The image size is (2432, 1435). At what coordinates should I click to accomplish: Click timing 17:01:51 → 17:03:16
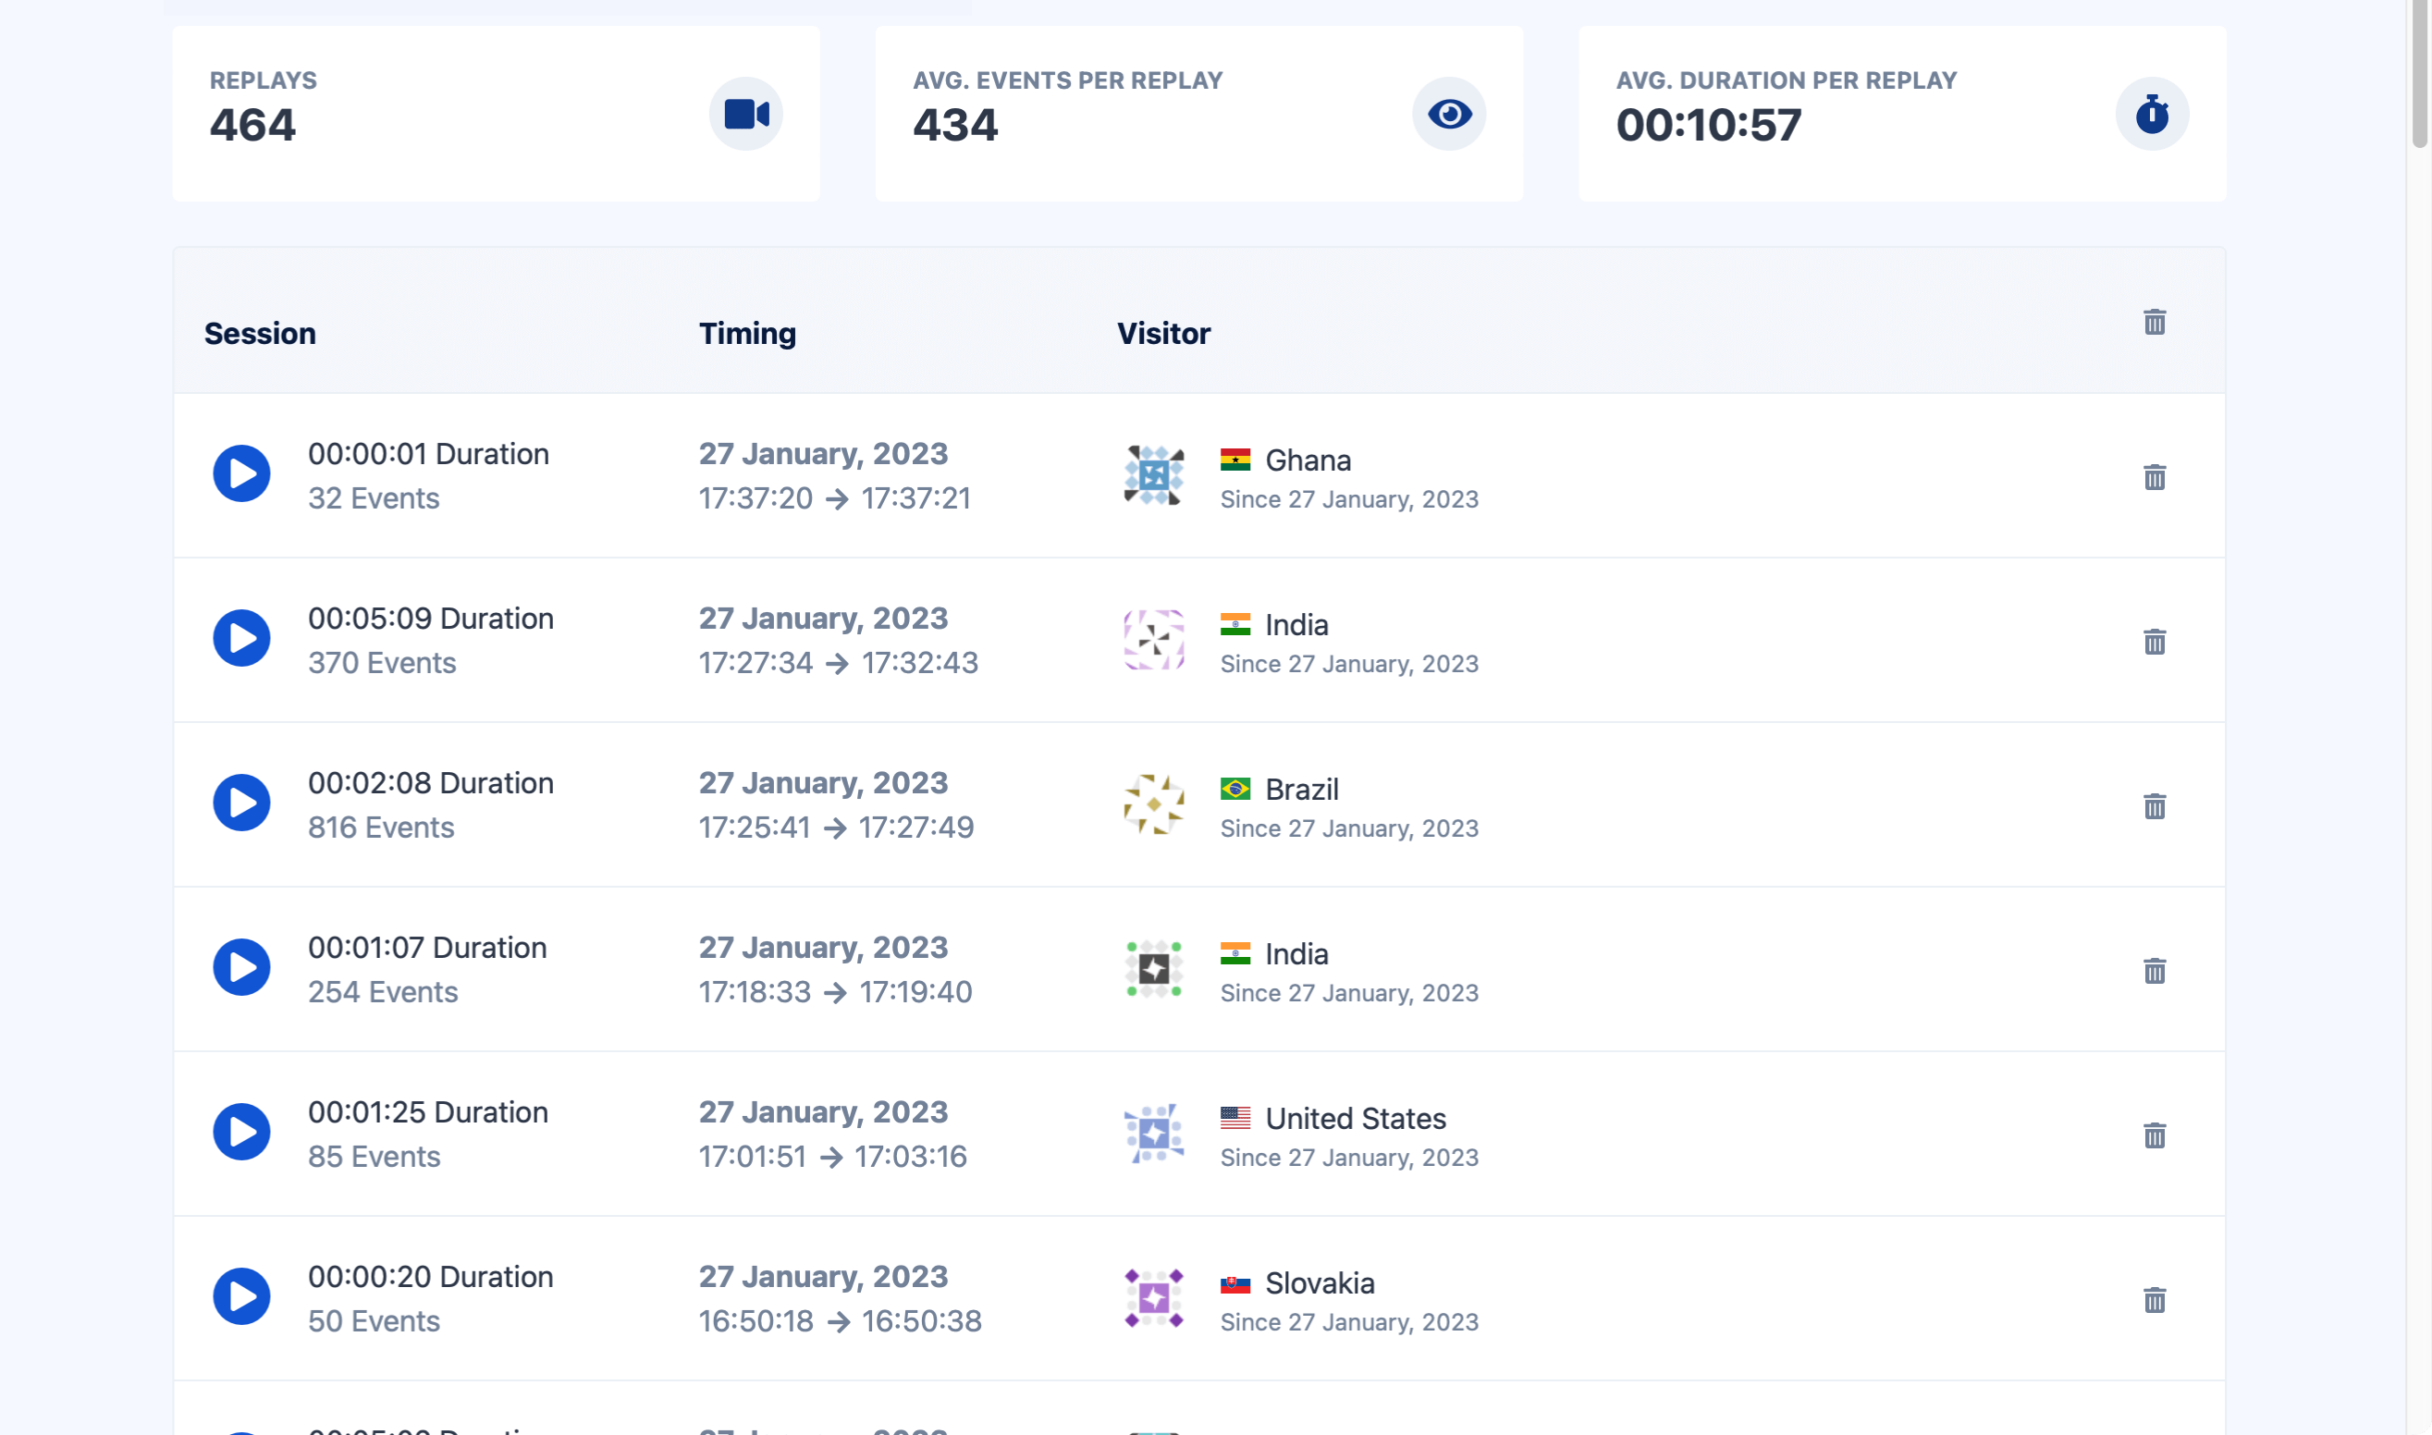[x=832, y=1156]
